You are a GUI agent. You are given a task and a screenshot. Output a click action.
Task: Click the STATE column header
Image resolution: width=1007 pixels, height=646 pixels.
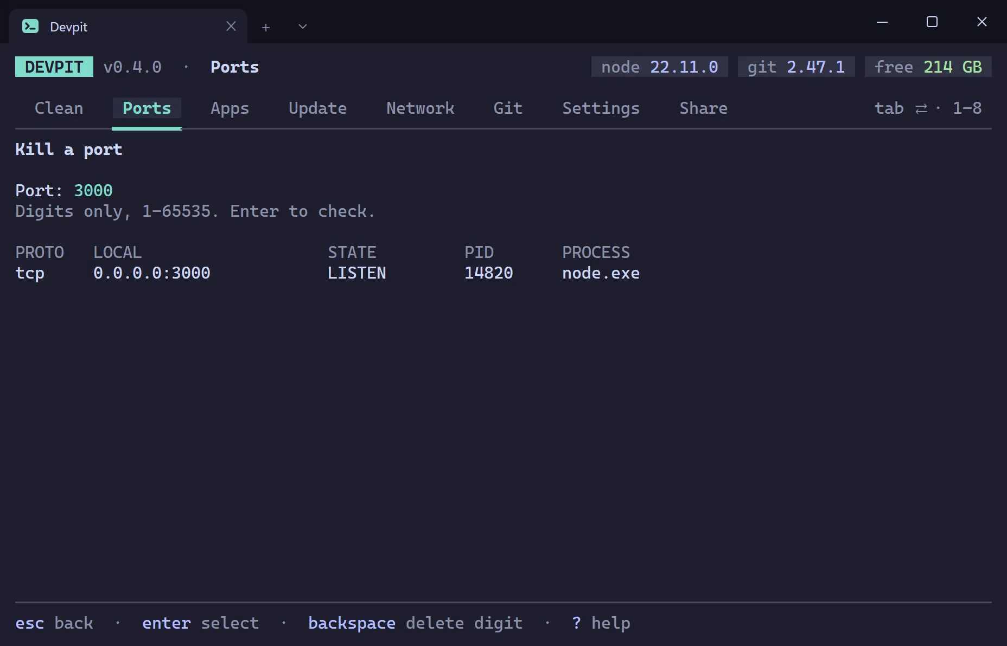(352, 253)
